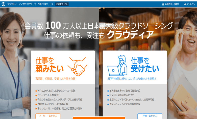
Task: Click the orange handshake icon
Action: (77, 67)
